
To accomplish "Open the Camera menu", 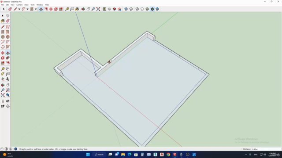I will 19,5.
